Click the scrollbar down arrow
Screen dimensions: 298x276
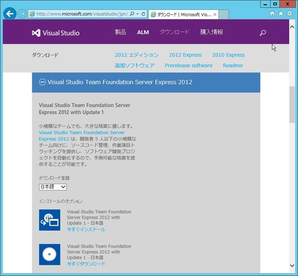292,265
